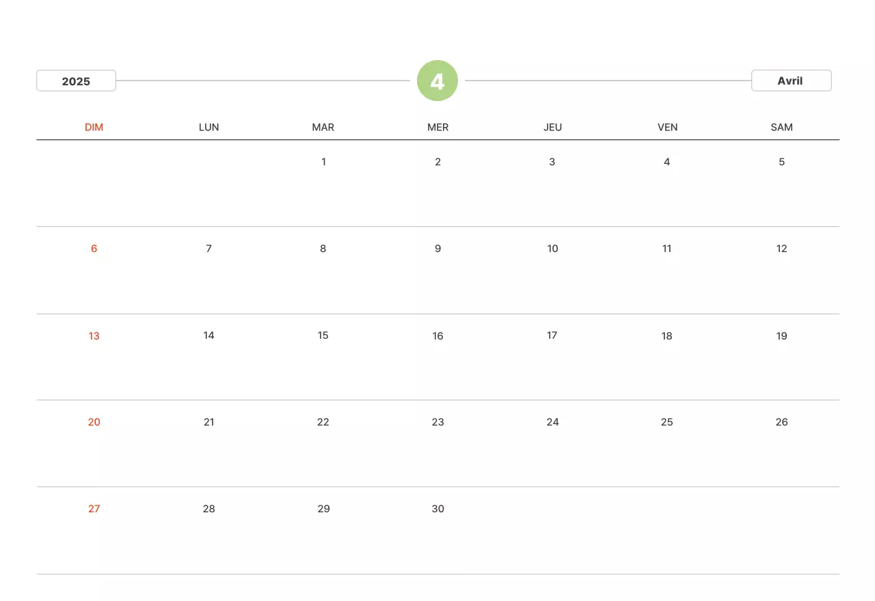Click Monday the 28th

point(209,509)
